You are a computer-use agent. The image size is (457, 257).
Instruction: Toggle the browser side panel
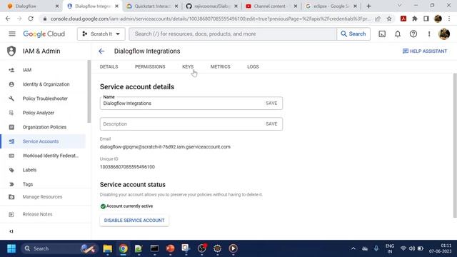point(426,19)
